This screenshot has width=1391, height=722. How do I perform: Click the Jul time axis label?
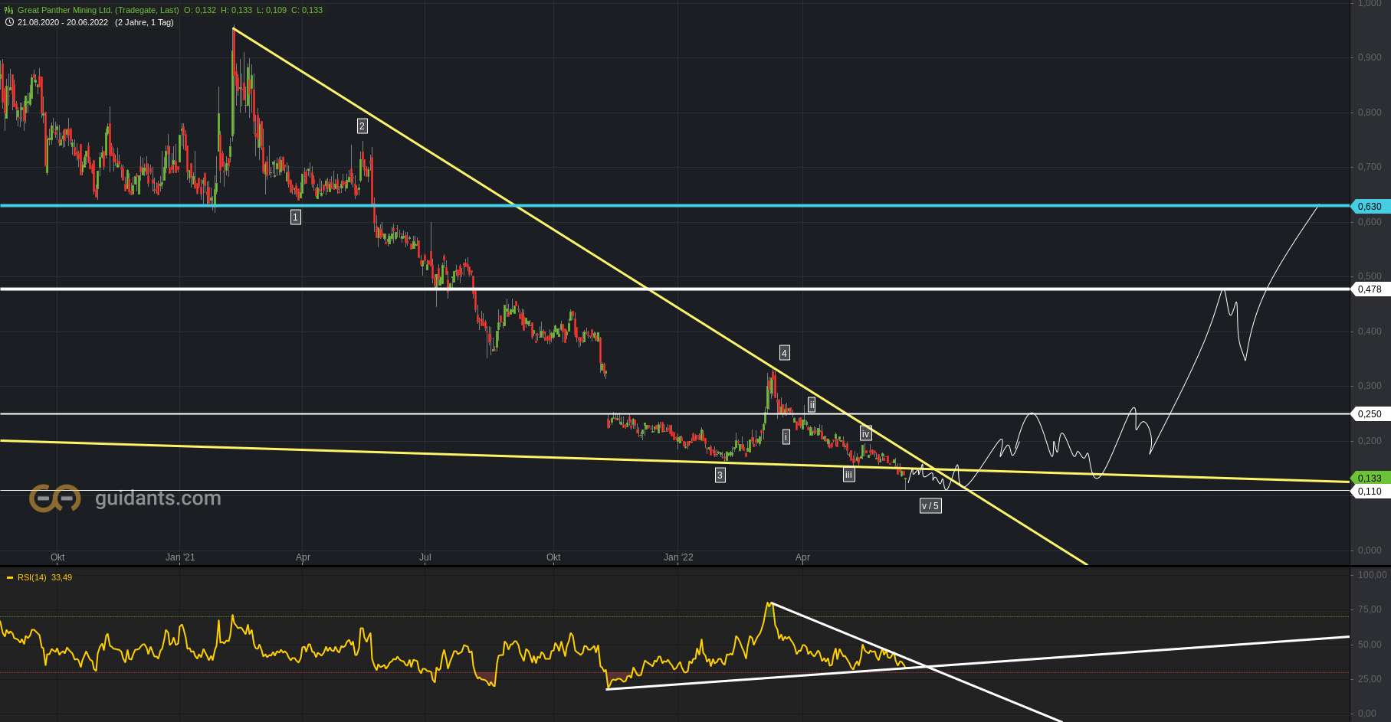point(425,557)
